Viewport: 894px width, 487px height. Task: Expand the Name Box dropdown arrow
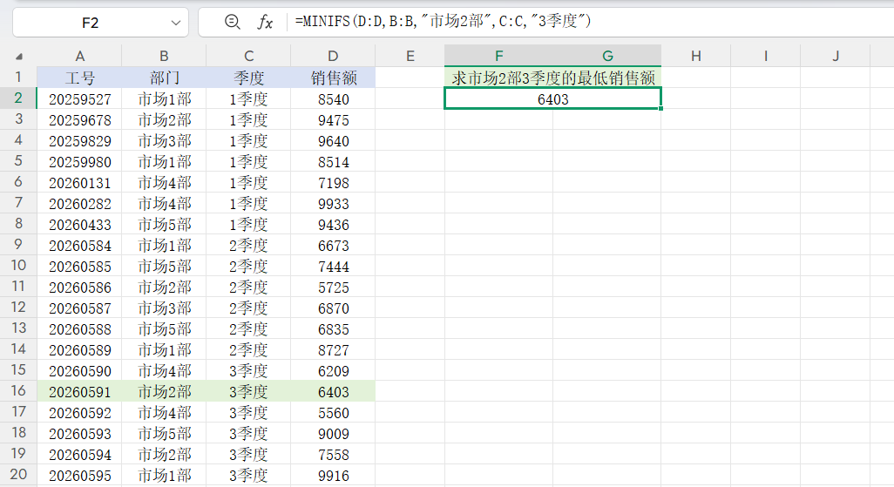(x=177, y=23)
